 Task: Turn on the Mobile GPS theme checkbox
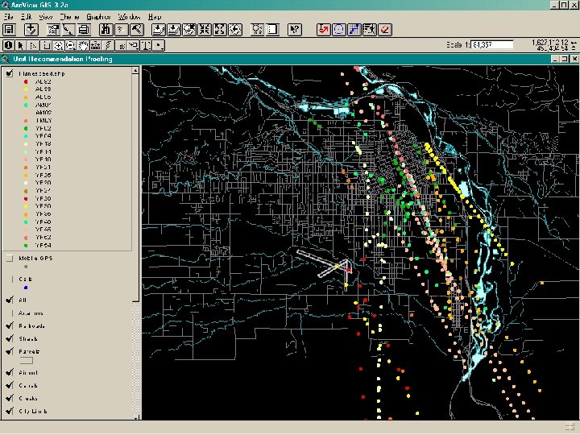10,259
